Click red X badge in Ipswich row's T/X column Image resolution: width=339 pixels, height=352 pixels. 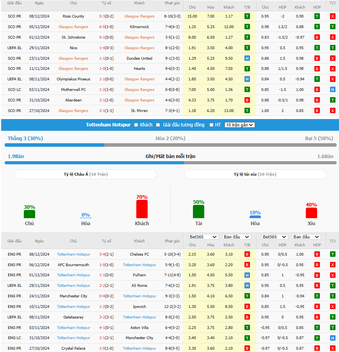coord(332,307)
